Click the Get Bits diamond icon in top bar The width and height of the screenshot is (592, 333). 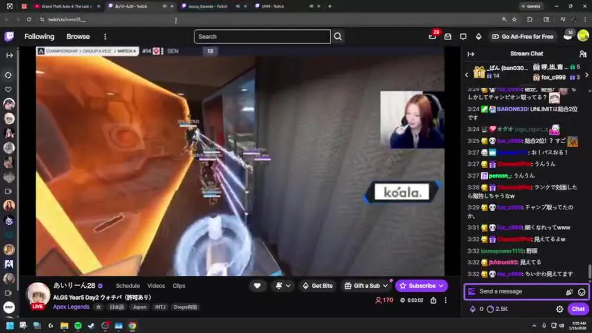point(479,37)
